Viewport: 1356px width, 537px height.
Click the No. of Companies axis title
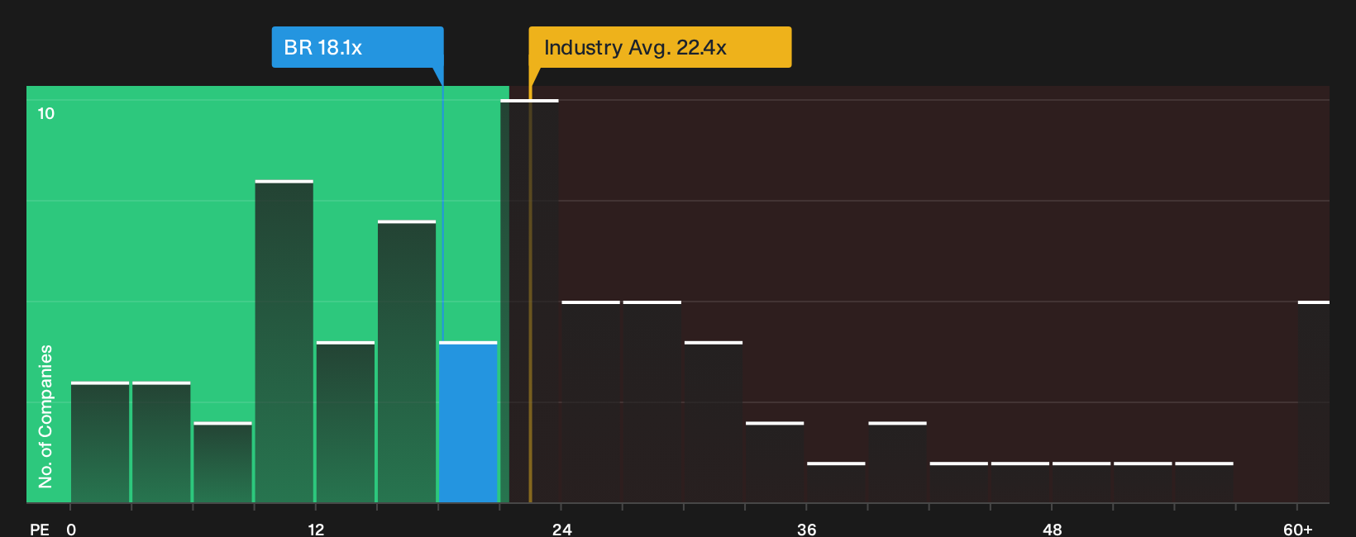pos(45,416)
